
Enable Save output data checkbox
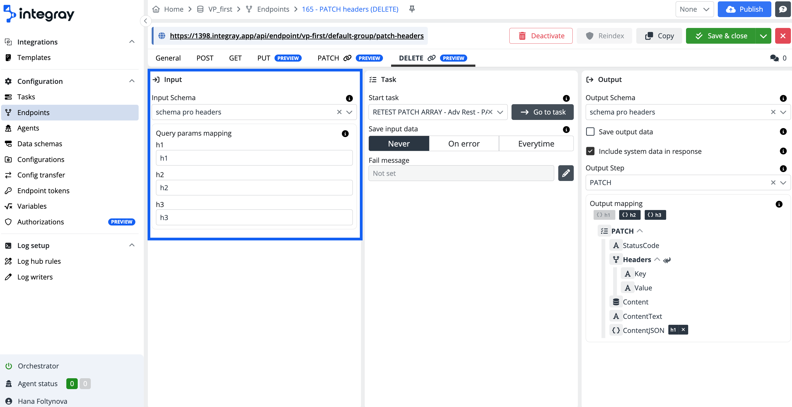coord(590,132)
